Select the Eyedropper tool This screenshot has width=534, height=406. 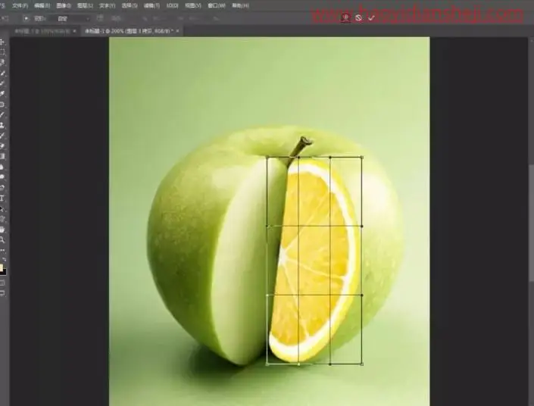coord(2,94)
